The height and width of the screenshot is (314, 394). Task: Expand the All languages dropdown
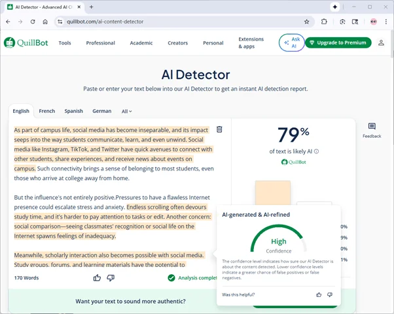[x=126, y=112]
